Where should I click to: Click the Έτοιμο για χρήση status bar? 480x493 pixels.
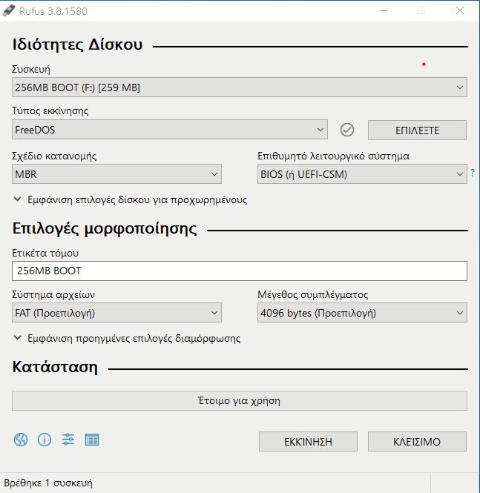pyautogui.click(x=240, y=400)
